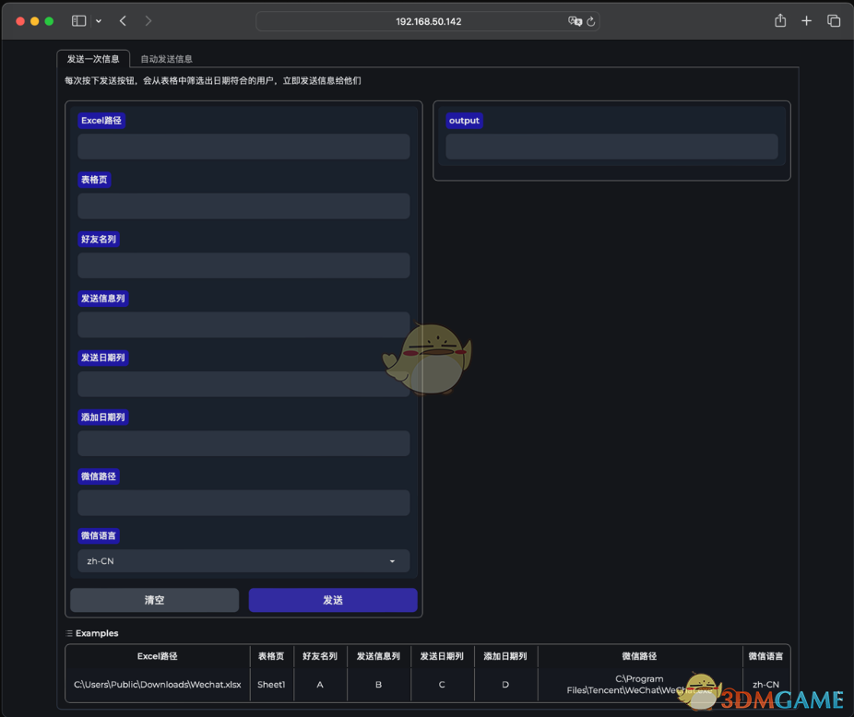The width and height of the screenshot is (854, 717).
Task: Click the Examples list icon
Action: coord(68,633)
